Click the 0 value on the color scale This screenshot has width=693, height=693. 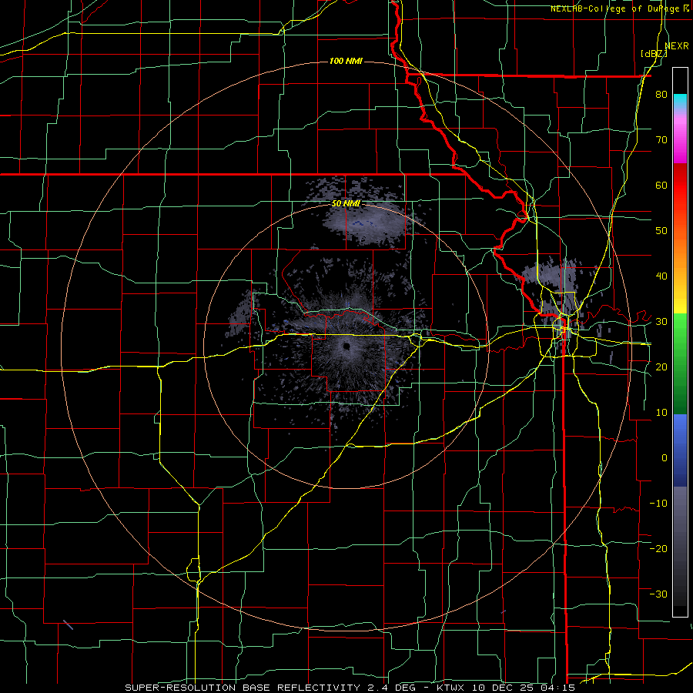tap(665, 458)
